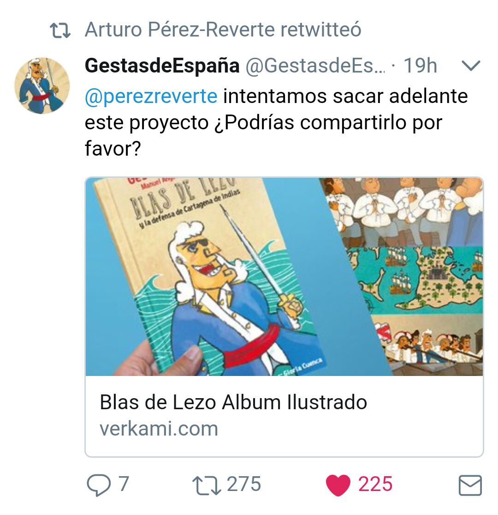Click the GestasdeEspaña display name
Screen dimensions: 498x515
pyautogui.click(x=162, y=66)
